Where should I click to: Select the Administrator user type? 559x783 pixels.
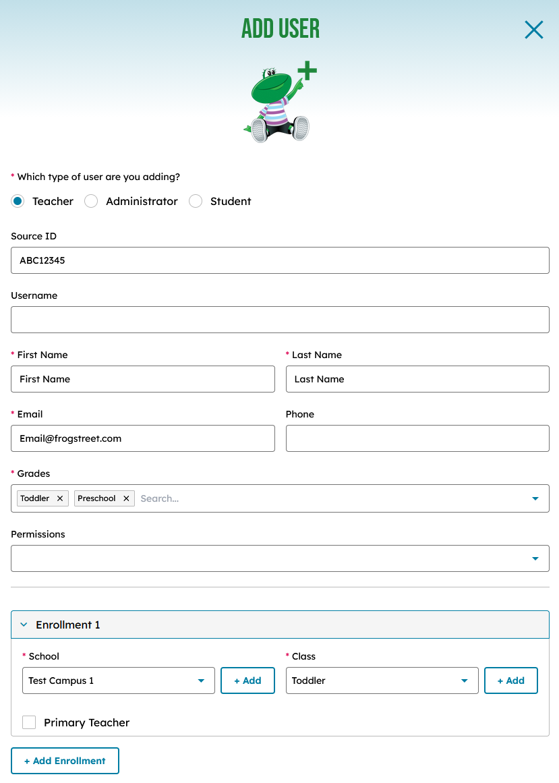click(x=91, y=201)
